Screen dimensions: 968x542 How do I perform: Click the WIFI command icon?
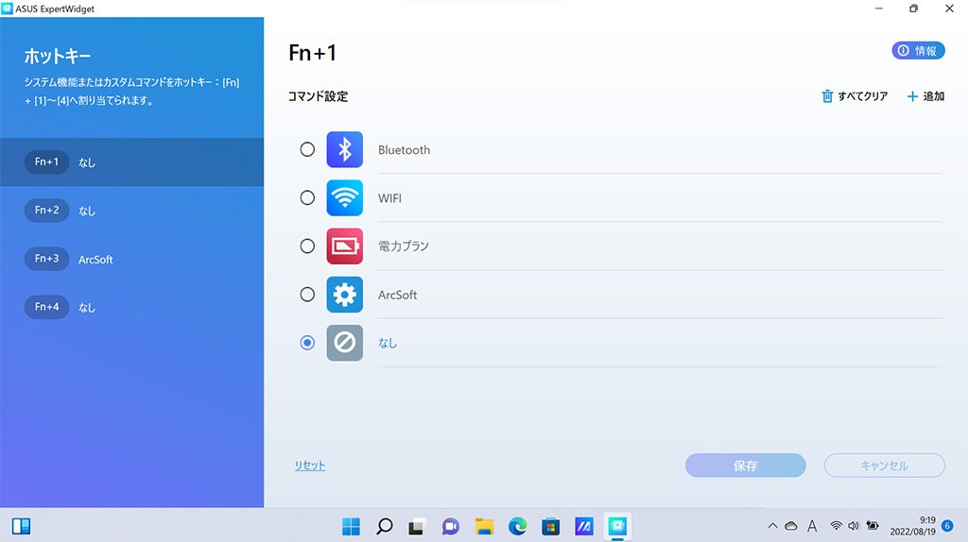click(344, 198)
